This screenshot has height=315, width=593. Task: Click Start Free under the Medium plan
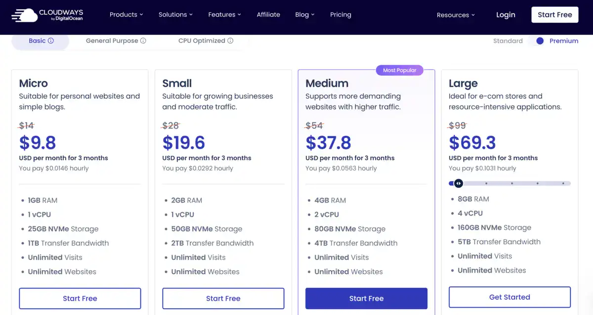click(x=366, y=298)
